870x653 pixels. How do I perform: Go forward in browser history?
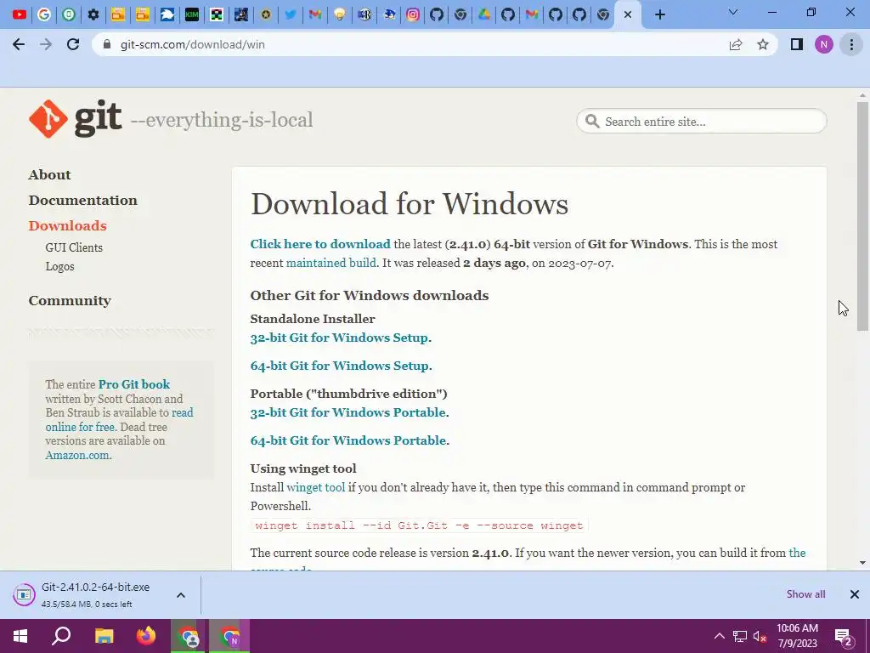[46, 44]
